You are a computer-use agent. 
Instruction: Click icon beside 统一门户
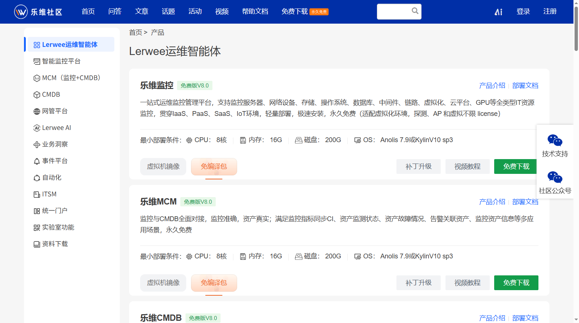pyautogui.click(x=37, y=211)
